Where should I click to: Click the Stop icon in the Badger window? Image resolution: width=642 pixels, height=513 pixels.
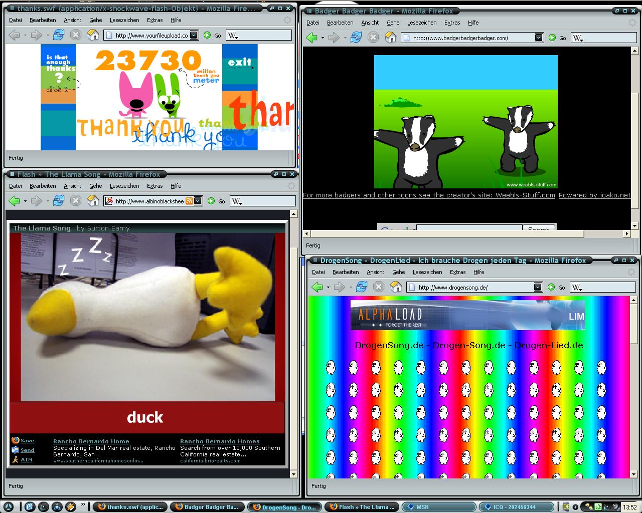point(373,38)
